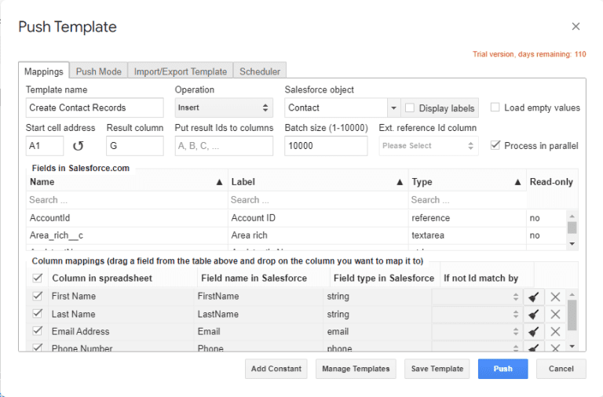Remove the First Name mapping with the X icon
Screen dimensions: 603x397
555,297
